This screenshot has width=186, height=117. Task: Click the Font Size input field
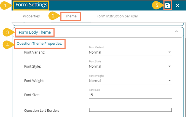point(130,95)
